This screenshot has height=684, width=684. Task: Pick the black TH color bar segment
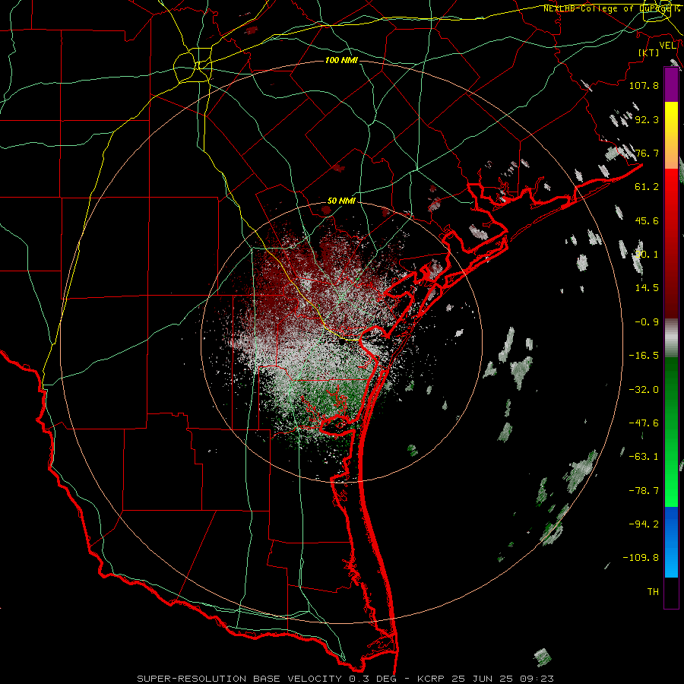[x=671, y=592]
